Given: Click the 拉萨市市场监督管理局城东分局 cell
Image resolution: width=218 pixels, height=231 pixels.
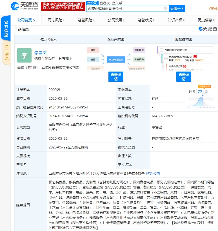Looking at the screenshot, I should tap(175, 139).
